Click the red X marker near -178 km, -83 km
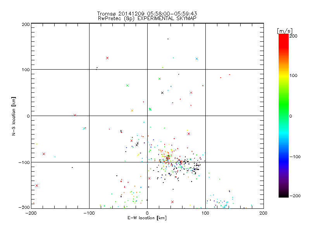The width and height of the screenshot is (310, 232). (x=44, y=154)
